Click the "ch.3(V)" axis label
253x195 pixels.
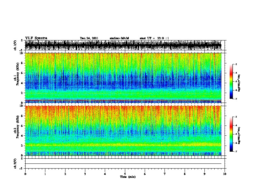pyautogui.click(x=15, y=163)
